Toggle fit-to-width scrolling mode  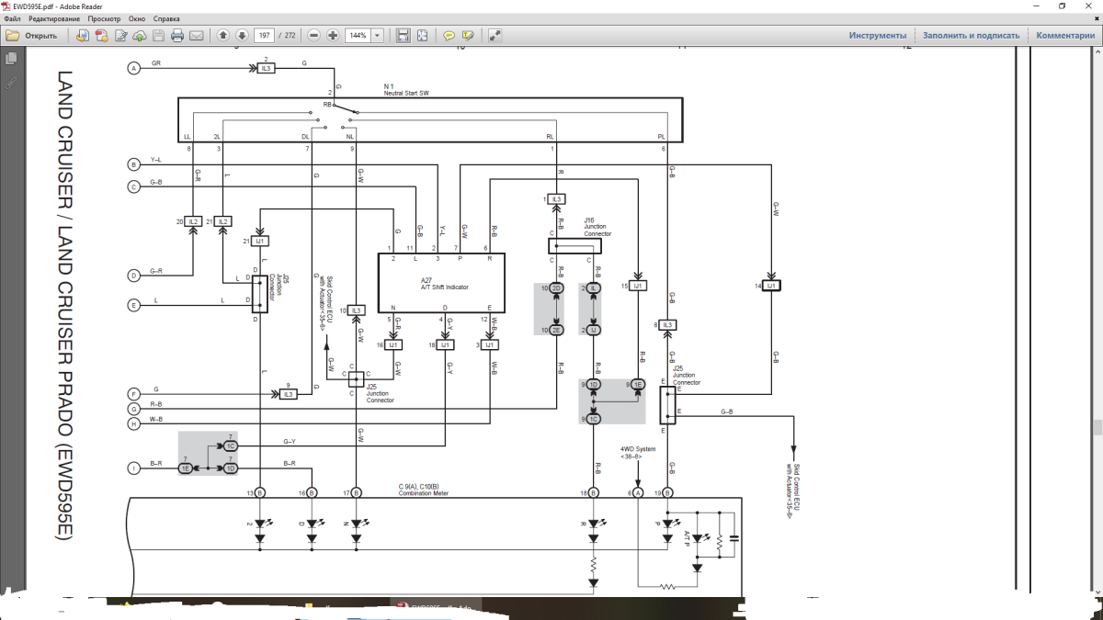403,36
